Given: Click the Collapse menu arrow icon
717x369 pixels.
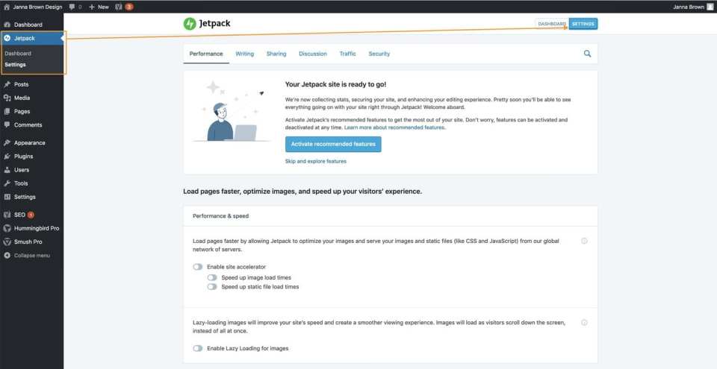Looking at the screenshot, I should pos(7,255).
